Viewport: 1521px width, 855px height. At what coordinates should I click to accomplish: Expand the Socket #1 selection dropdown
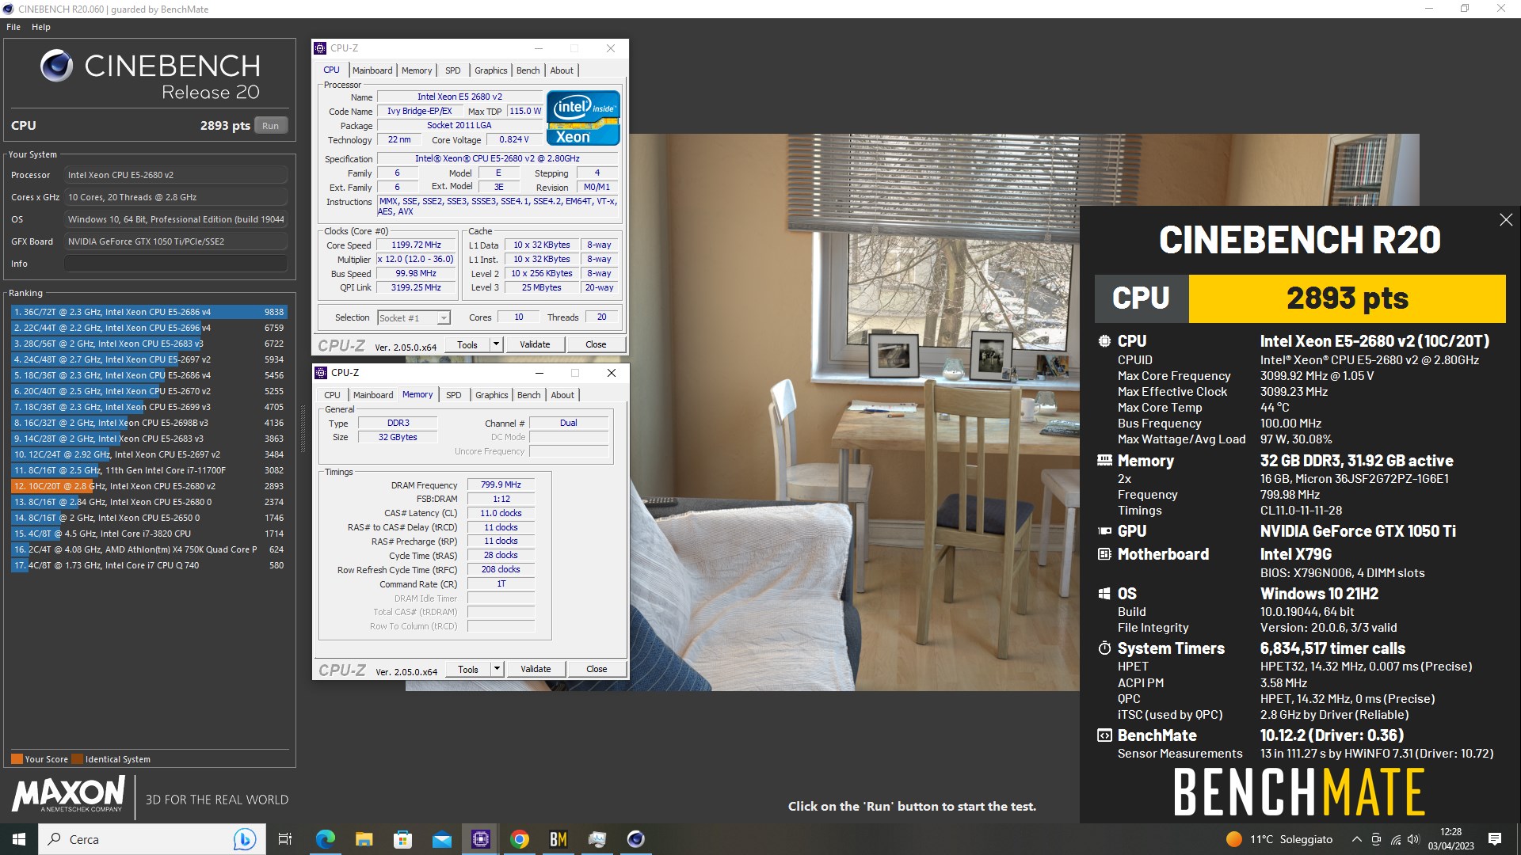[444, 317]
